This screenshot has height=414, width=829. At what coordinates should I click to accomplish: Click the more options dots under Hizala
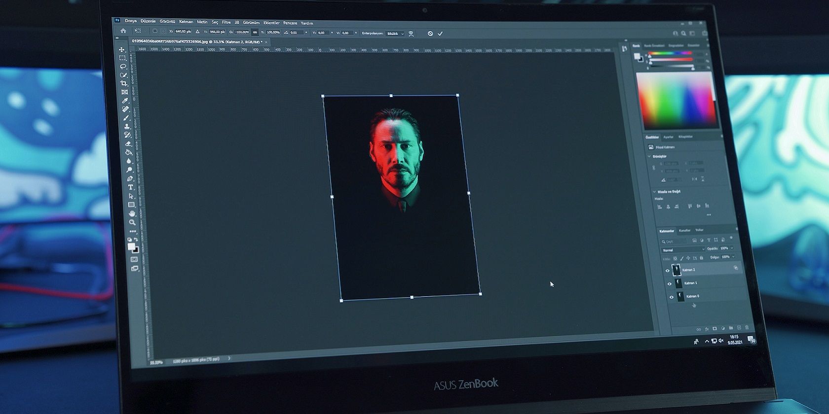click(x=709, y=215)
